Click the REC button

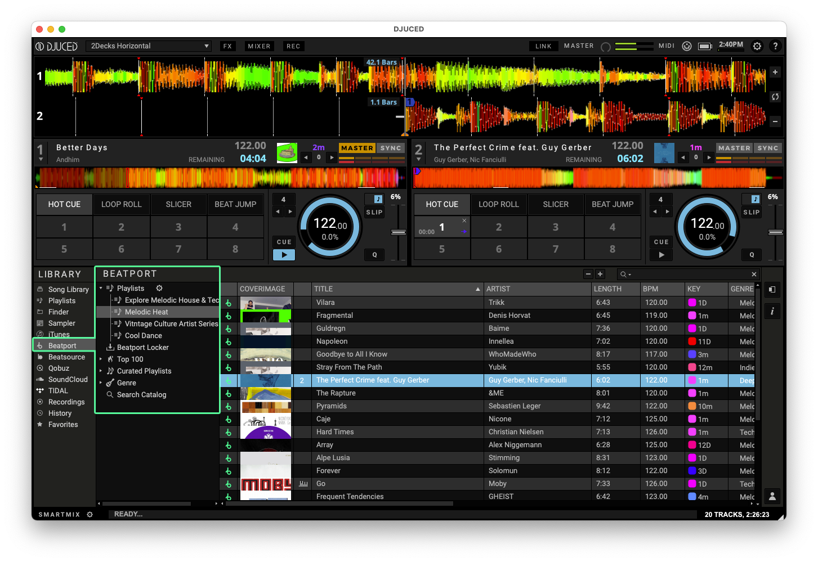pos(293,46)
